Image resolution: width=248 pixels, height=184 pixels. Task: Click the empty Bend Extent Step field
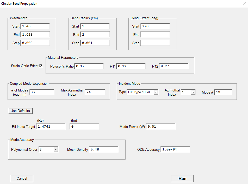pos(155,43)
